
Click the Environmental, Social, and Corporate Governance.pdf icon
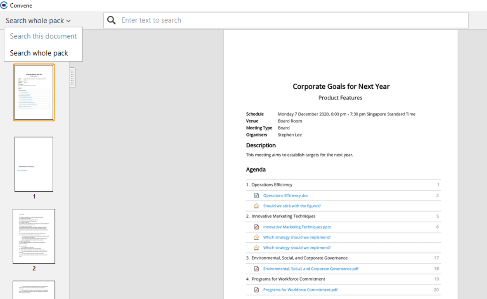256,269
